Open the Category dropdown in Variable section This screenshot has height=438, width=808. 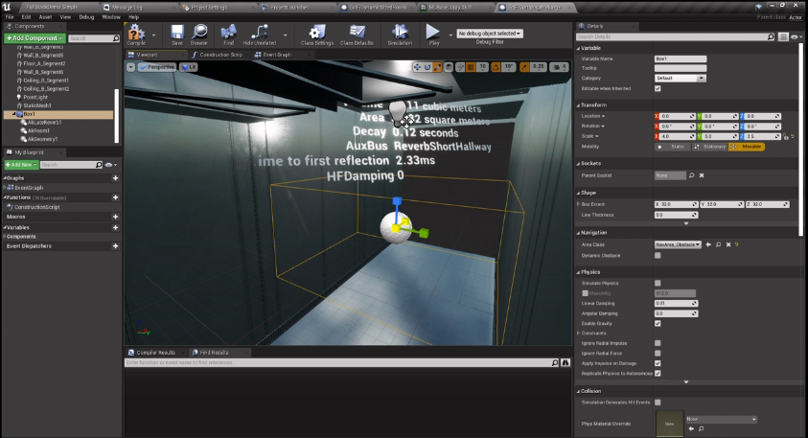[680, 78]
